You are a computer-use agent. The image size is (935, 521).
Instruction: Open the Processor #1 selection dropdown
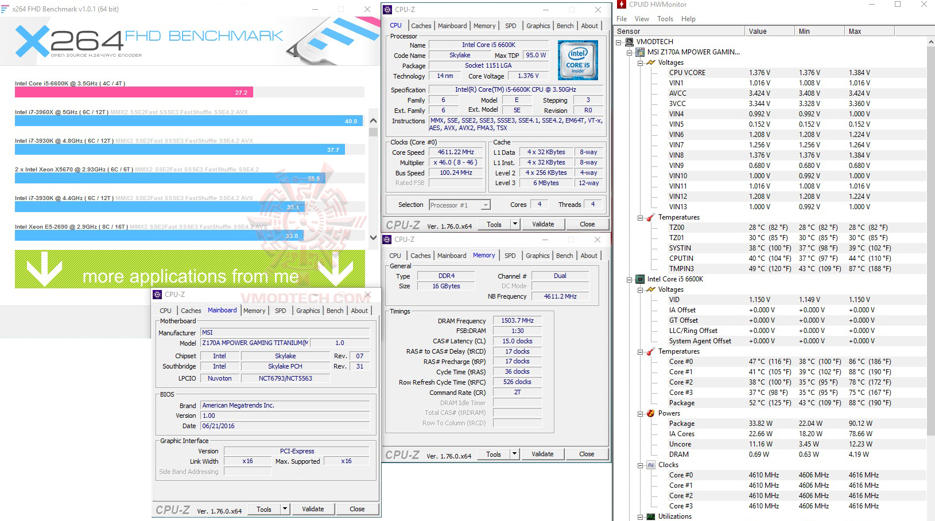[486, 205]
